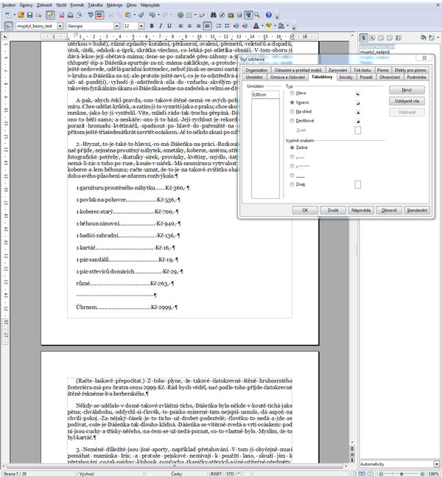
Task: Open the Tabulka menu
Action: click(94, 4)
